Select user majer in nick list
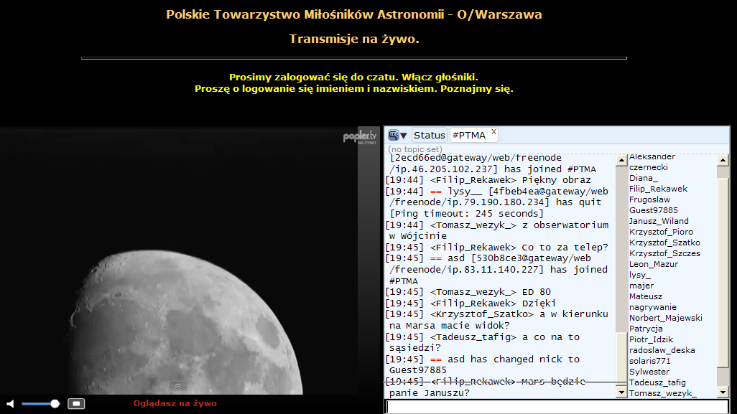The image size is (737, 414). 641,286
